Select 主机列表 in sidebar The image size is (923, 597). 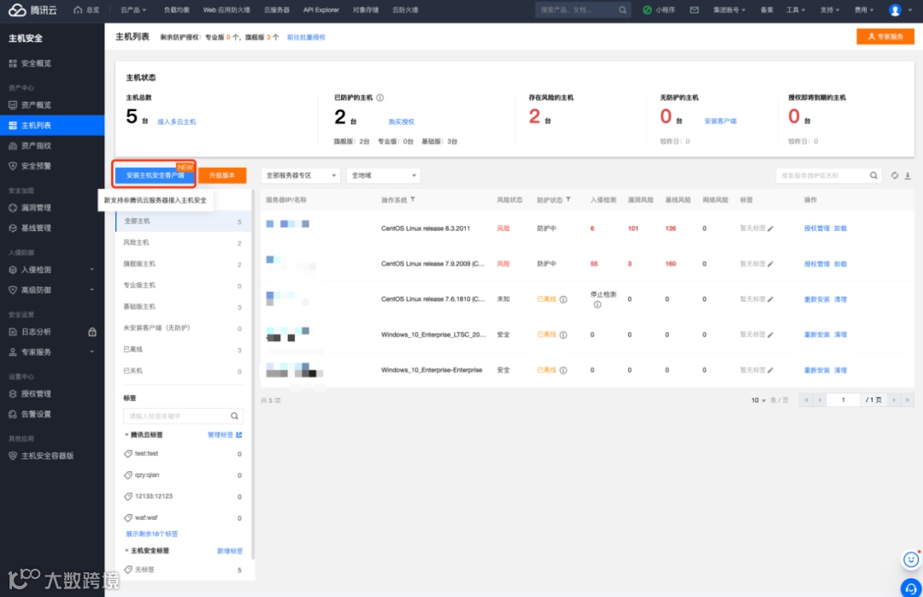coord(52,125)
